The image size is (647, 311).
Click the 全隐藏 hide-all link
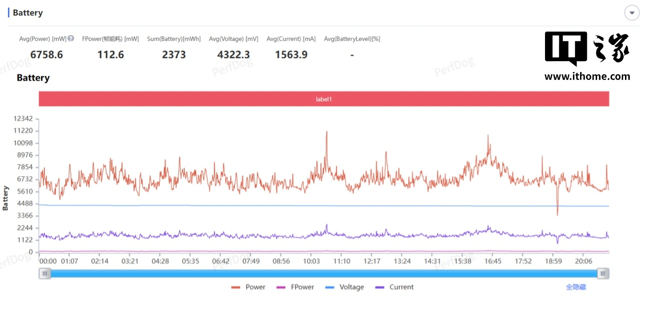pyautogui.click(x=576, y=287)
